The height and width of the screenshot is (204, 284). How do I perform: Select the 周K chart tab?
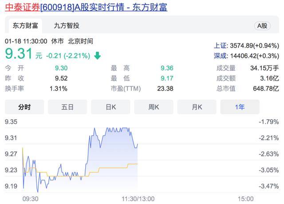click(x=154, y=107)
